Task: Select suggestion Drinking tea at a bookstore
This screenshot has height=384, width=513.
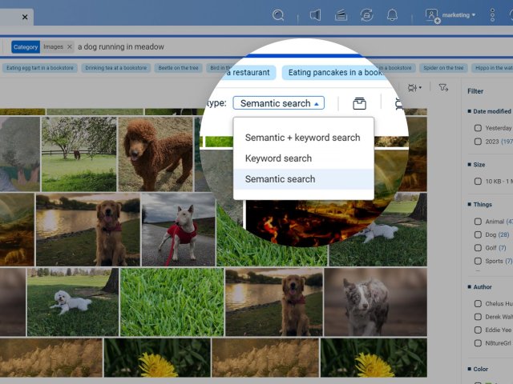Action: click(x=115, y=68)
